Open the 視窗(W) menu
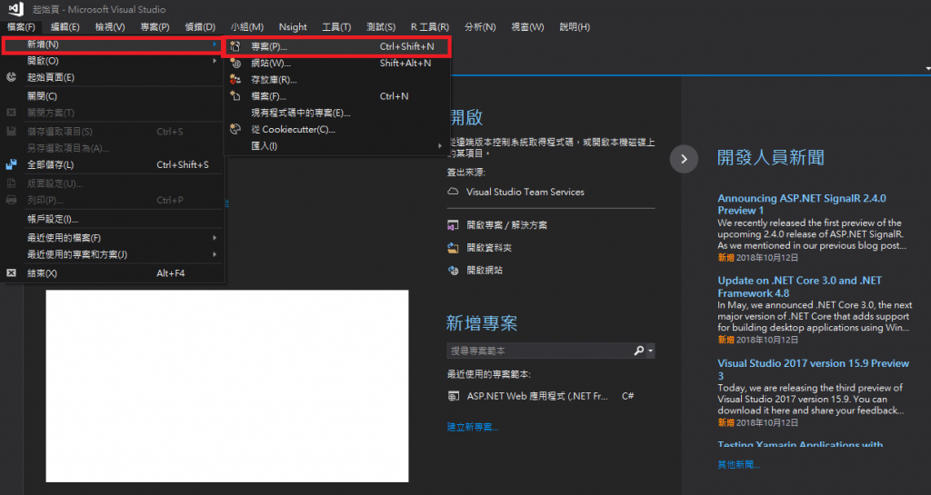 pyautogui.click(x=528, y=26)
